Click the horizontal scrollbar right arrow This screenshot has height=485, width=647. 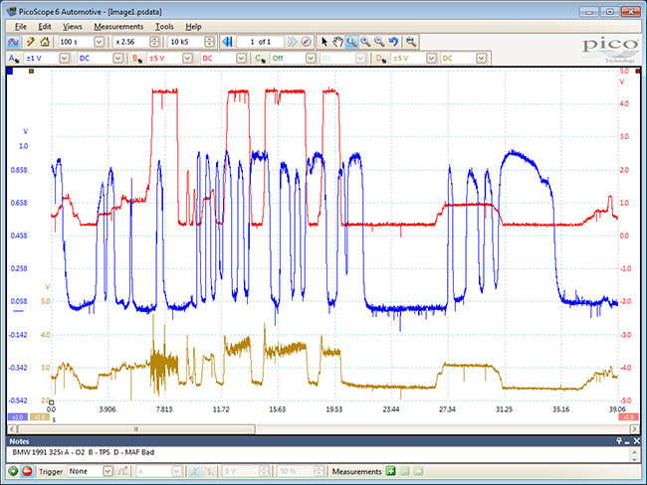click(x=635, y=429)
